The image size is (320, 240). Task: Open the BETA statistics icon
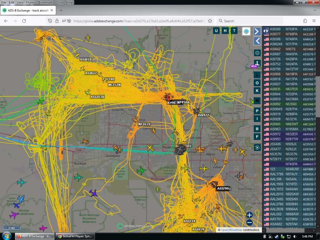pyautogui.click(x=257, y=63)
